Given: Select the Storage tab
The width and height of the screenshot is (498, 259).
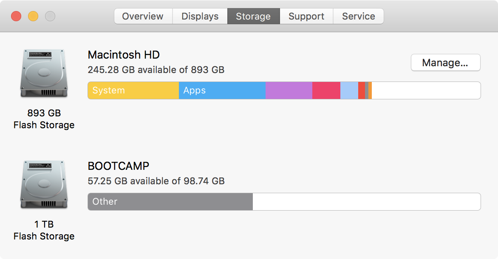Looking at the screenshot, I should coord(253,16).
